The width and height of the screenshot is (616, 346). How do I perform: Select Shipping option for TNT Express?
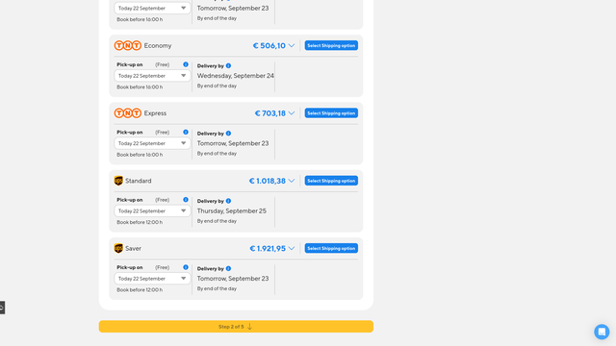[x=331, y=113]
